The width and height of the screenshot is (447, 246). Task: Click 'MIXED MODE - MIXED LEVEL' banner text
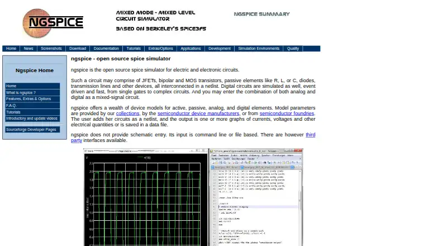156,12
